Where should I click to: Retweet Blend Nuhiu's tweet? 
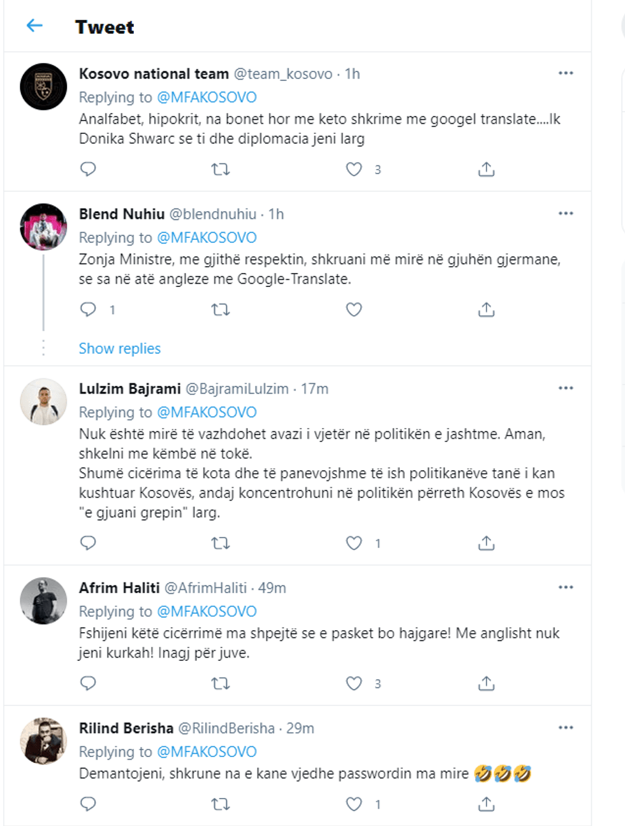(x=220, y=310)
